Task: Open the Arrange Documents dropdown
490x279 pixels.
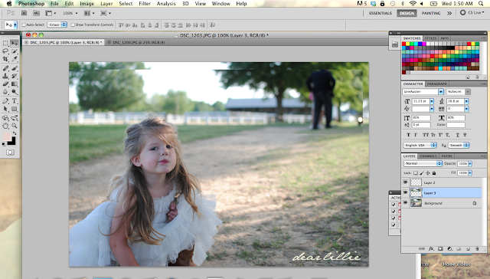Action: [90, 13]
